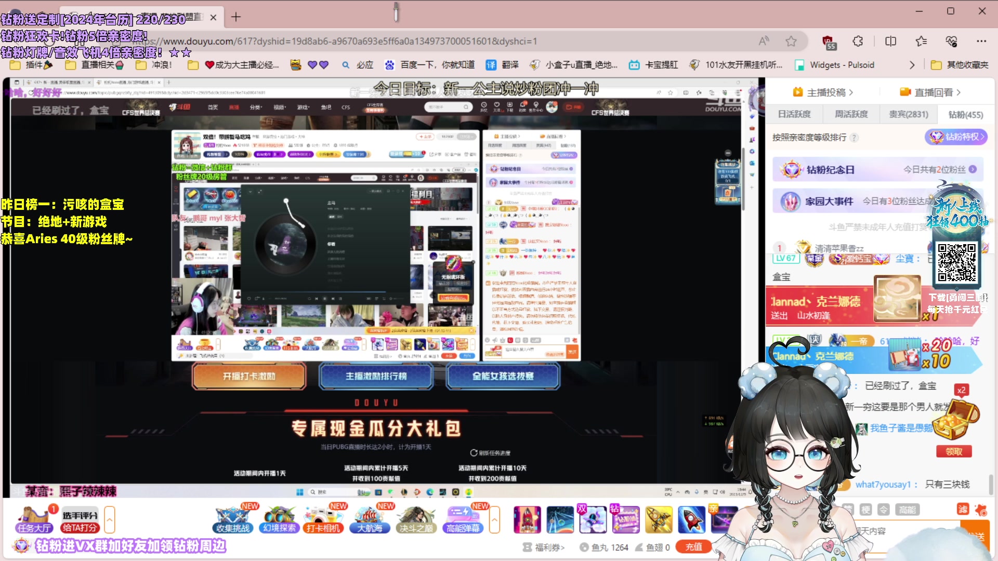998x561 pixels.
Task: Open the 决斗之巅 icon
Action: coord(416,518)
